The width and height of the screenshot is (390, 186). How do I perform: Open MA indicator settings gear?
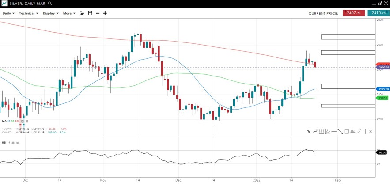pos(22,121)
